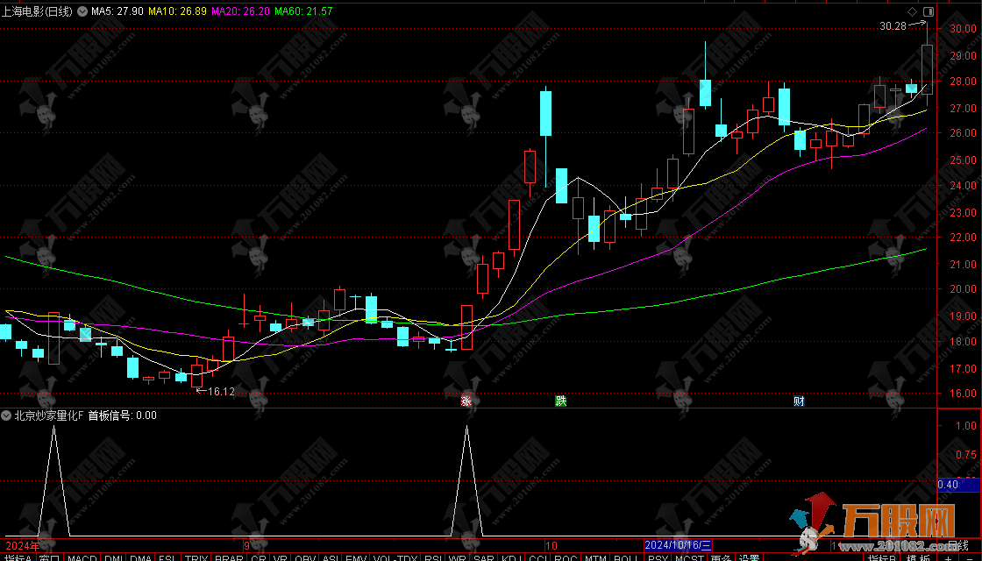Select the VOL-TDX indicator tab
Viewport: 982px width, 561px height.
[395, 557]
